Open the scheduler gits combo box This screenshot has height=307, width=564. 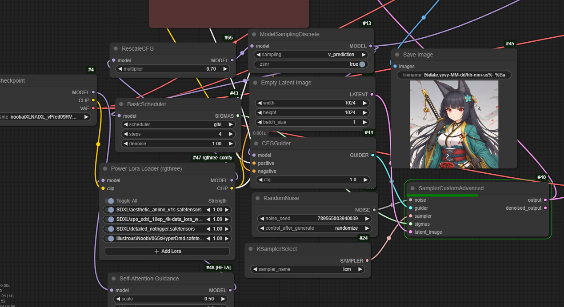[x=178, y=124]
